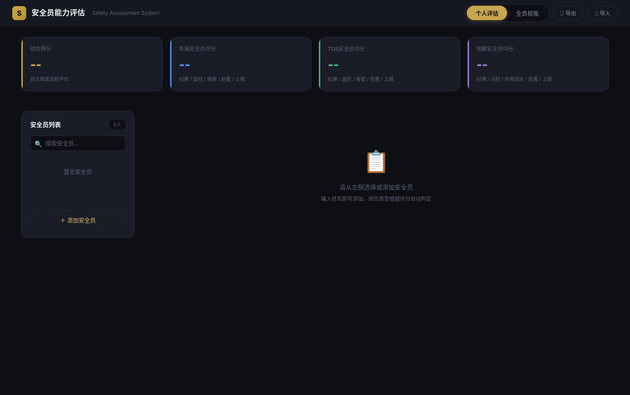The image size is (630, 395).
Task: Click the 导出 button
Action: (568, 13)
